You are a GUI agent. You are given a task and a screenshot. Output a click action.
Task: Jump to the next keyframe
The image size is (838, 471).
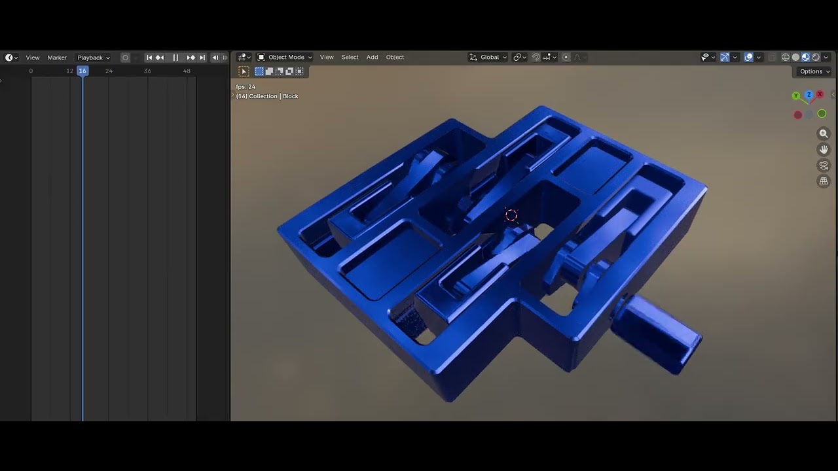tap(191, 58)
